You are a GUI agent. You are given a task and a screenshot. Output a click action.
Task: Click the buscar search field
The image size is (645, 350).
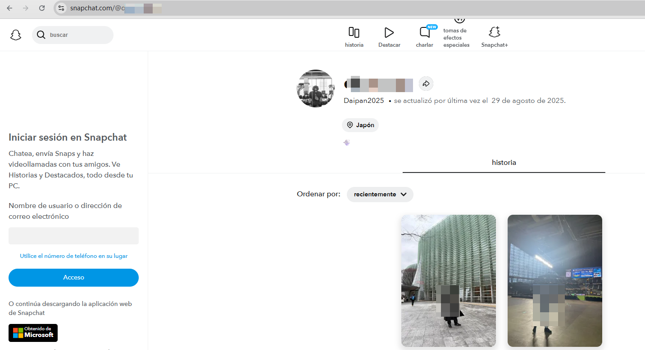[x=73, y=35]
